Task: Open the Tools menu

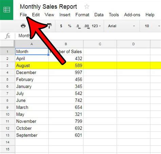Action: [114, 15]
